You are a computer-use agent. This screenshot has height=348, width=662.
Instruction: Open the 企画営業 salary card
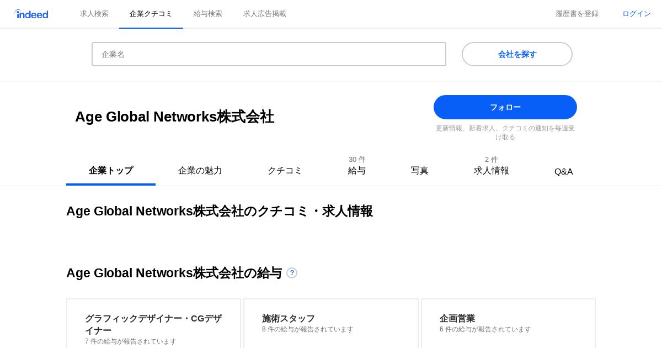(509, 324)
